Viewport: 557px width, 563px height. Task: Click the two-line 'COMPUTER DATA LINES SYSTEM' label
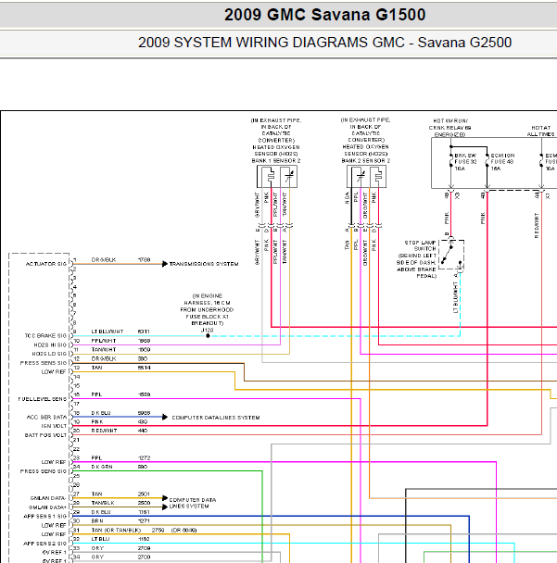[192, 503]
